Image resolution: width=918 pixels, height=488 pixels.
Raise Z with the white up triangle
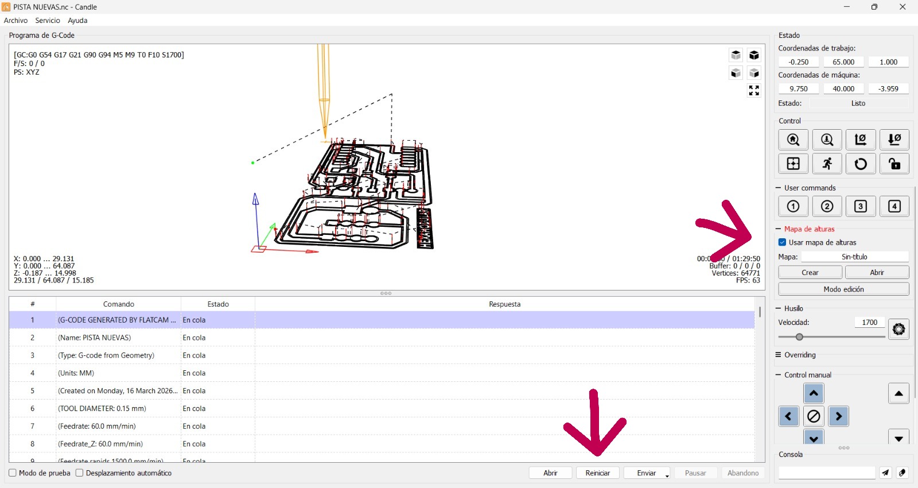coord(899,393)
